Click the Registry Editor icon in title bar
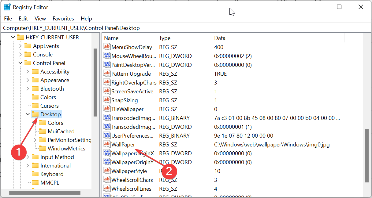Screen dimensions: 372x198 (7, 6)
